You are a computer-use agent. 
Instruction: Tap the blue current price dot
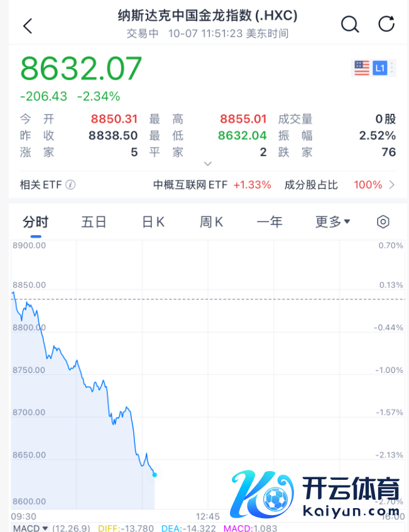155,474
